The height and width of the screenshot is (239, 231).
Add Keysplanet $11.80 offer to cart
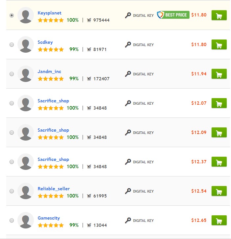tap(219, 15)
